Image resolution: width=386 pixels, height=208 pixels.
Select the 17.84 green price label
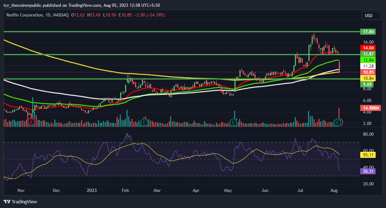point(368,32)
